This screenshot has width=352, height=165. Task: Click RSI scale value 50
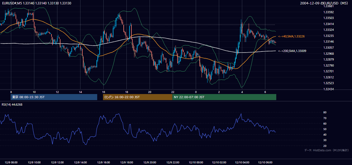click(x=325, y=129)
